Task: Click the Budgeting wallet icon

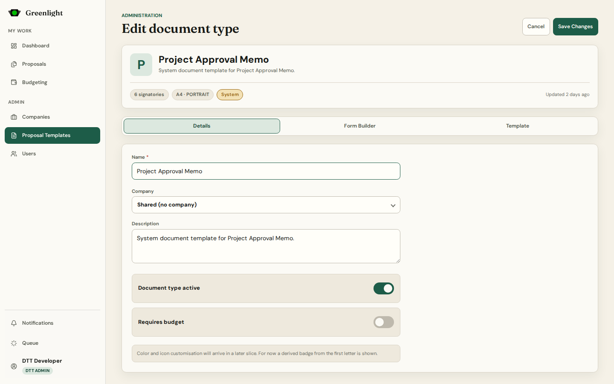Action: 14,82
